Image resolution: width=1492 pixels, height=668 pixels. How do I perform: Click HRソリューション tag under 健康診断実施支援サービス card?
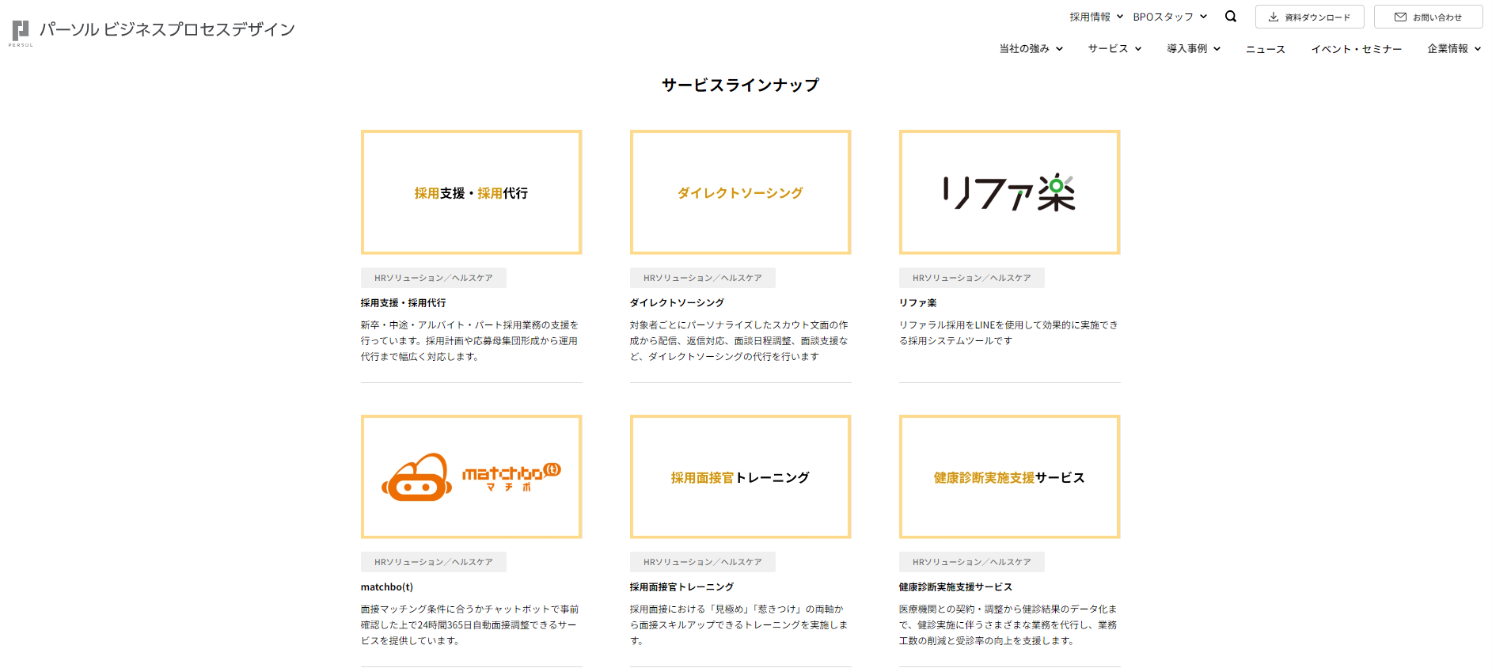pos(972,562)
